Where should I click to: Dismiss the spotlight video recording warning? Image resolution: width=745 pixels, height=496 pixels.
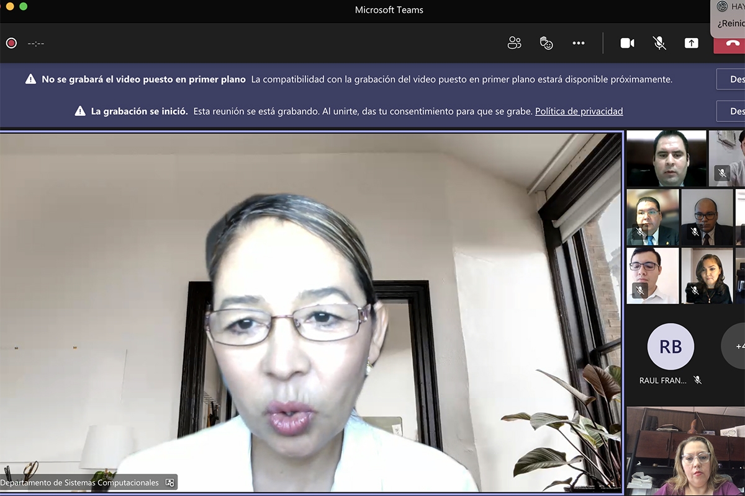tap(731, 79)
